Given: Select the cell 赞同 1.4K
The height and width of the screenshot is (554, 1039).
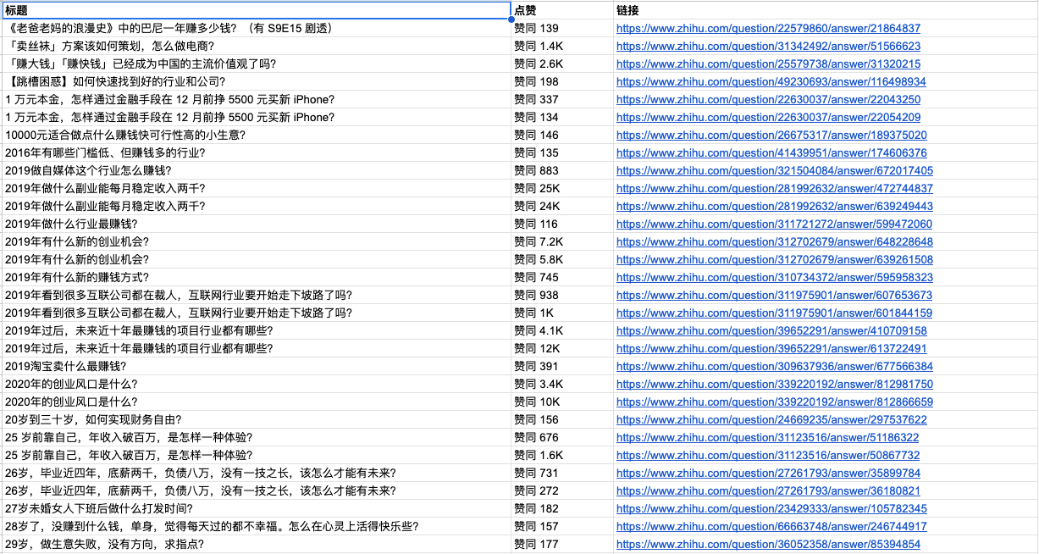Looking at the screenshot, I should 562,46.
